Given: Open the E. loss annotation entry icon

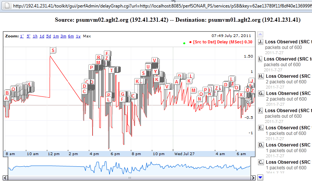Looking at the screenshot, I should click(261, 128).
